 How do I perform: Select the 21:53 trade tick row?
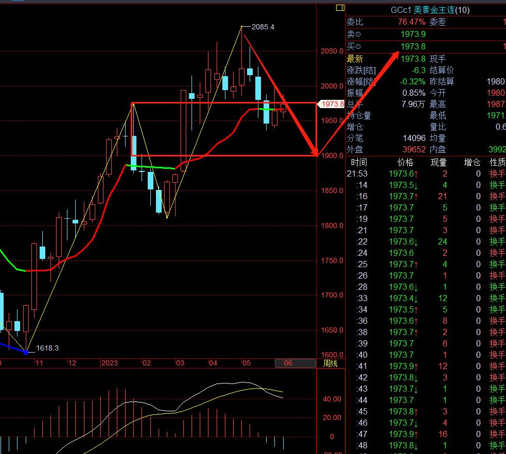[426, 173]
